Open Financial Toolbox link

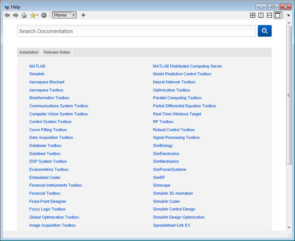(x=45, y=194)
